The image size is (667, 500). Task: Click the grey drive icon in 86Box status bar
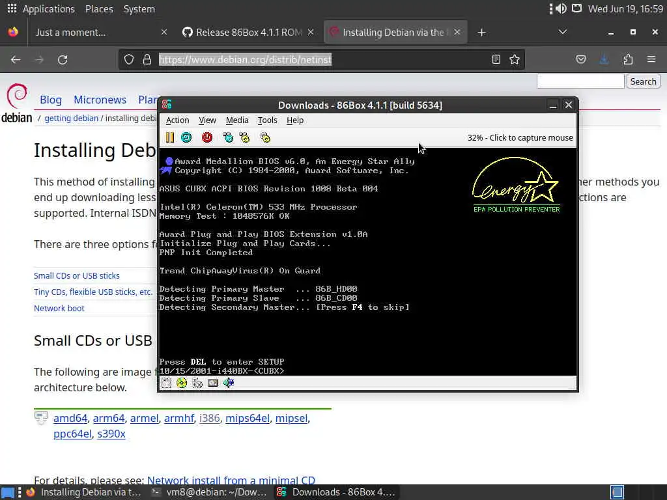pos(213,383)
